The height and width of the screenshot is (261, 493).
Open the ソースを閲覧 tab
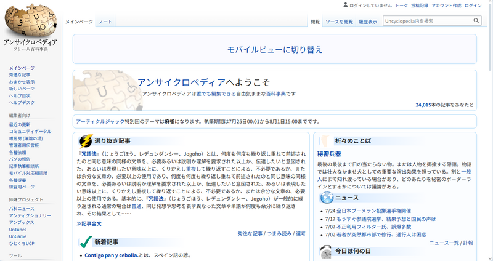339,22
